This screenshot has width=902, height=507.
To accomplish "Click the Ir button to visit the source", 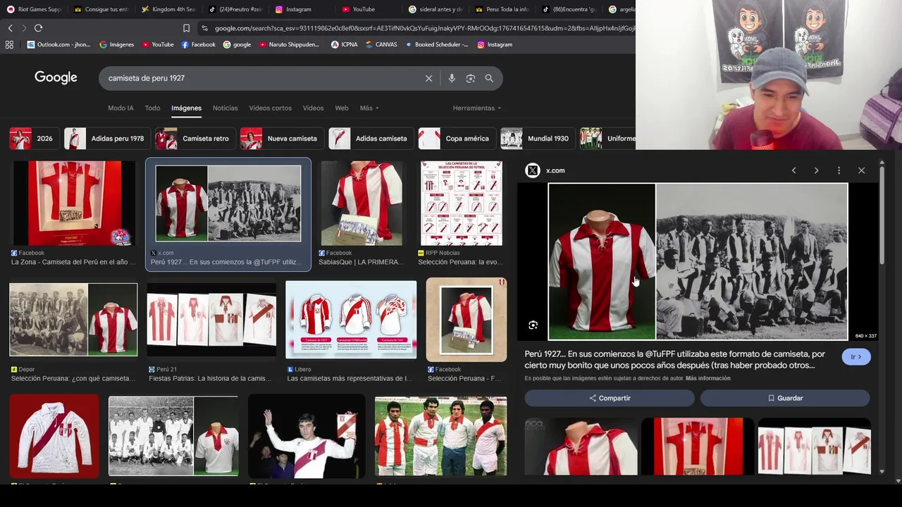I will coord(856,357).
